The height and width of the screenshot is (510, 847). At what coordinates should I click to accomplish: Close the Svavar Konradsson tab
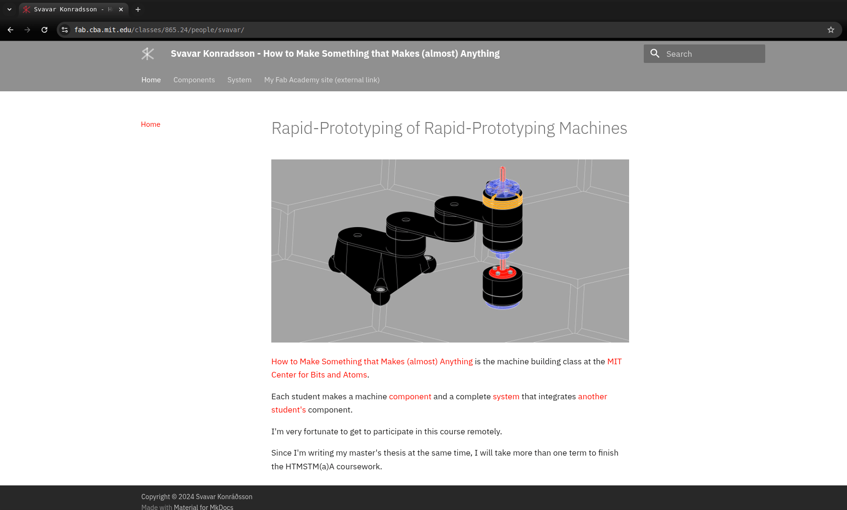click(121, 9)
